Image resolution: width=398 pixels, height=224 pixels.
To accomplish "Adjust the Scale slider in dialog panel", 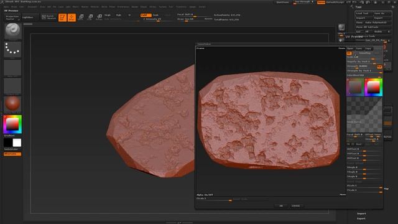I will pos(364,57).
